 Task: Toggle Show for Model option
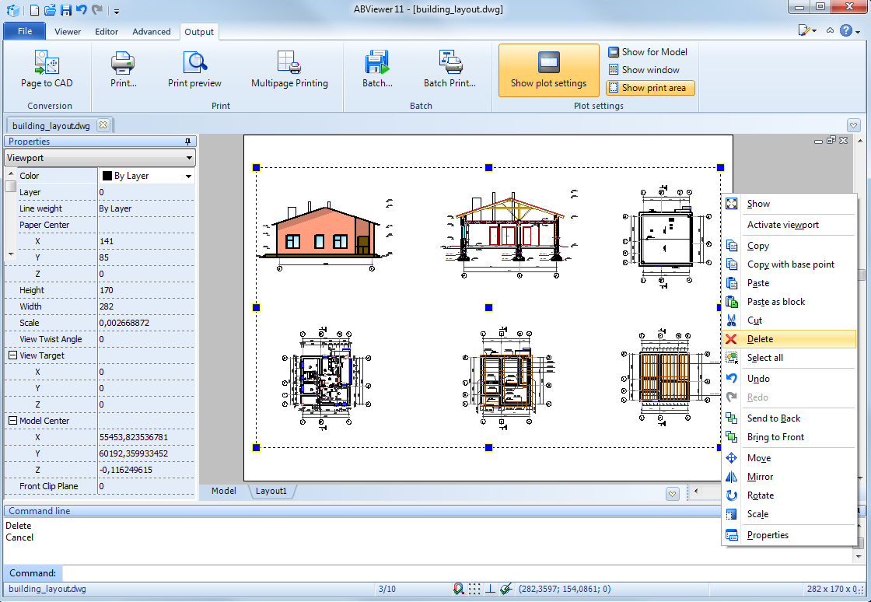pos(648,51)
